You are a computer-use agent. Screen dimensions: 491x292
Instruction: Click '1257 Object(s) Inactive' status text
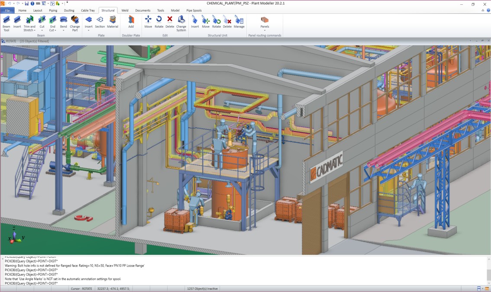(x=202, y=289)
